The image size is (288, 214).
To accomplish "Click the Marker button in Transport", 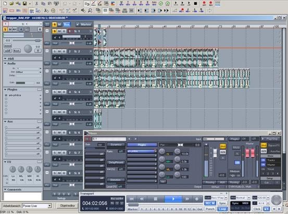I will pos(133,209).
